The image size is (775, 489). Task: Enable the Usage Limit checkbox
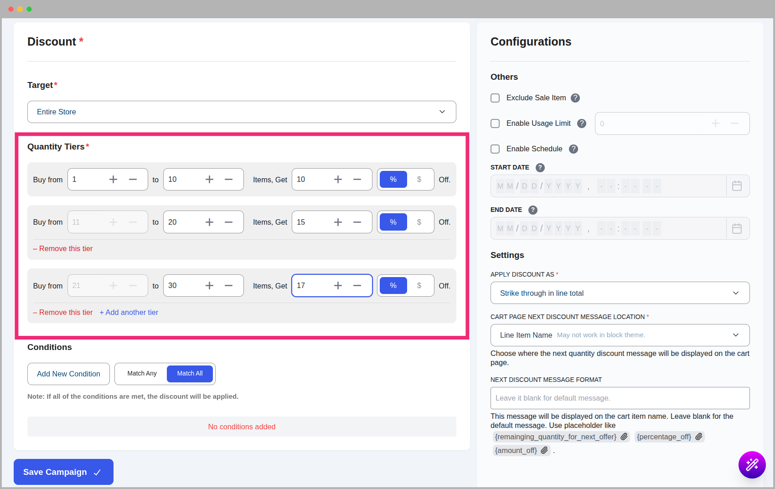(495, 123)
